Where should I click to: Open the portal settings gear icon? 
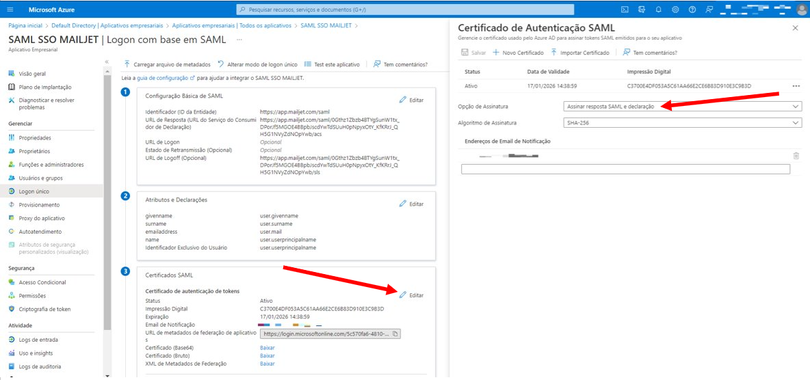coord(675,10)
